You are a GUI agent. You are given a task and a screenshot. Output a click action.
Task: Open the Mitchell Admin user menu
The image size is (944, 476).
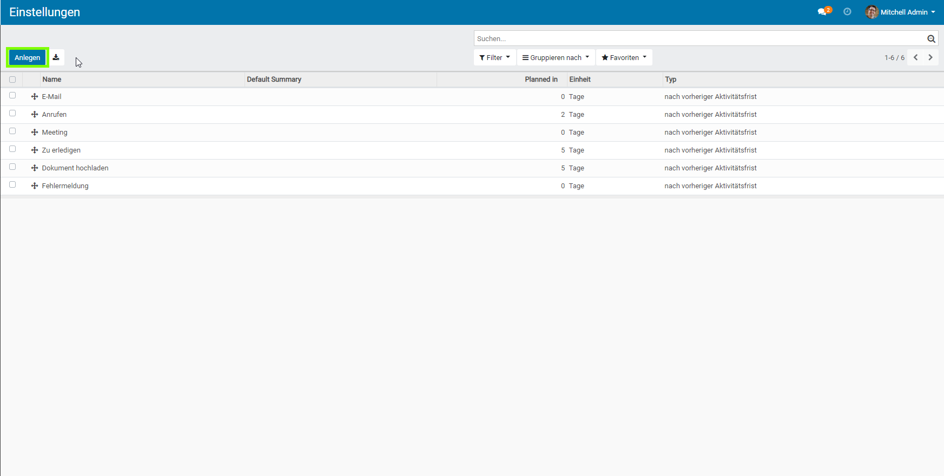tap(900, 12)
